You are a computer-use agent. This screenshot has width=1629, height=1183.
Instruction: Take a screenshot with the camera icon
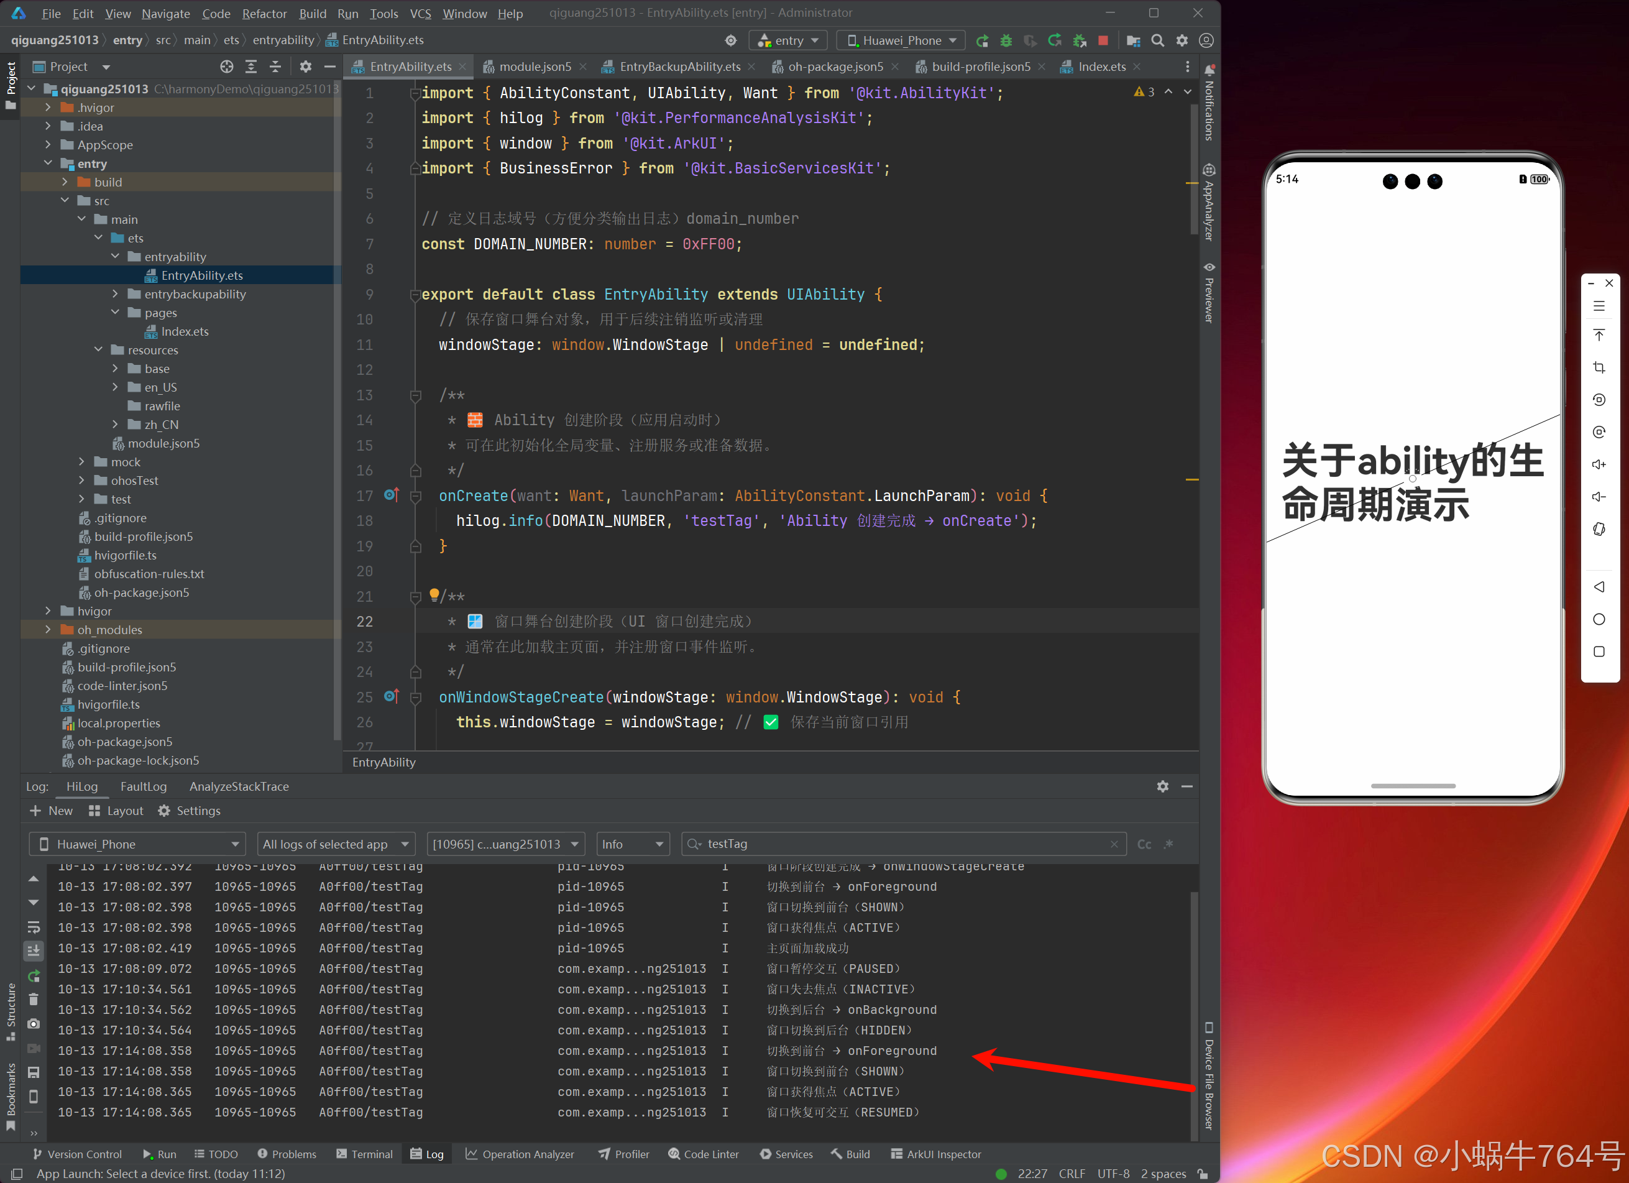(x=34, y=1023)
